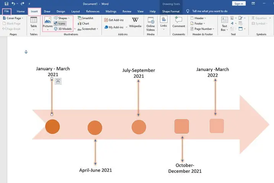Select the circle below January - March 2021
This screenshot has width=274, height=183.
52,127
